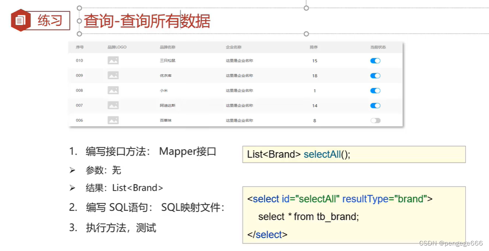Select row number 008

pyautogui.click(x=79, y=90)
